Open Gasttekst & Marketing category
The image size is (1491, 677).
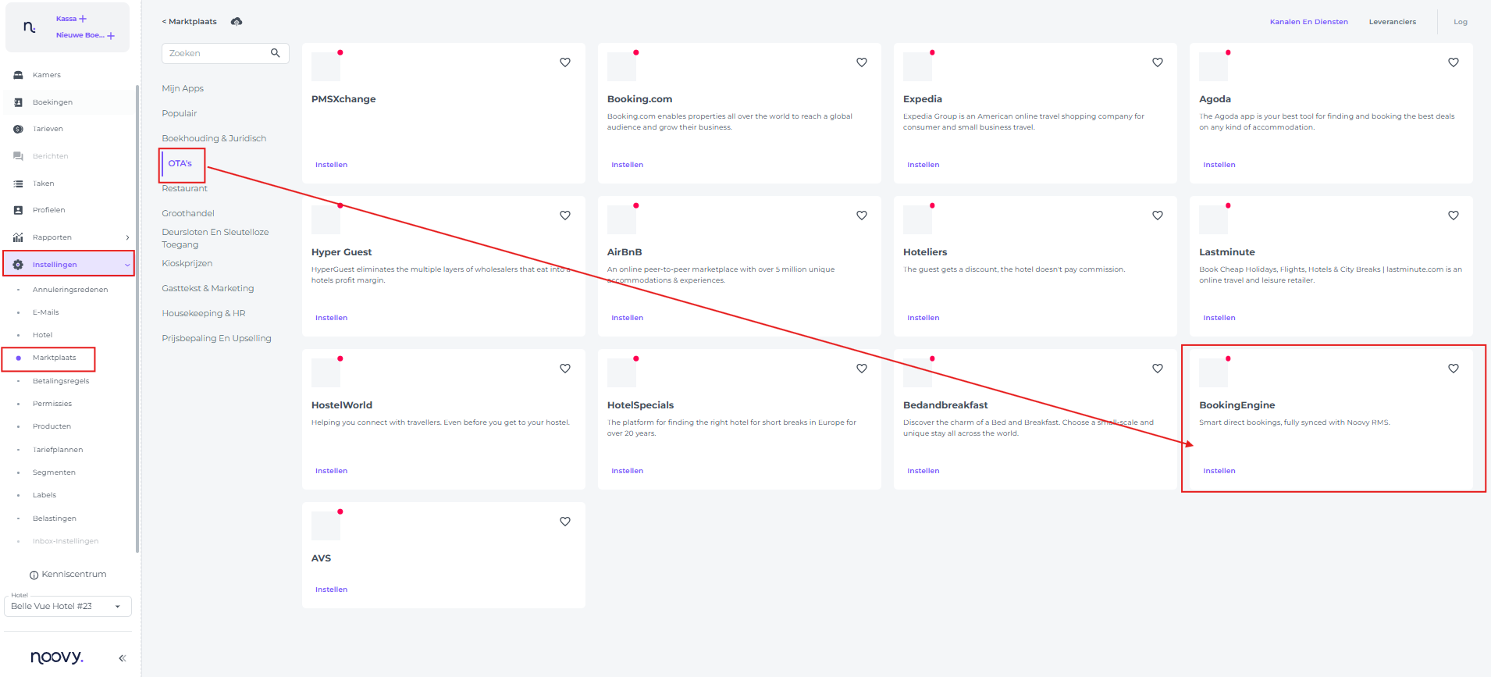208,288
